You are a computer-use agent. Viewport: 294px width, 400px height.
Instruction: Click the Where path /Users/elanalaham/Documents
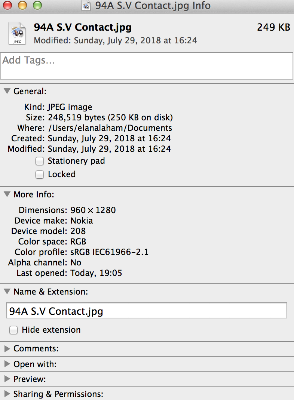[x=110, y=128]
